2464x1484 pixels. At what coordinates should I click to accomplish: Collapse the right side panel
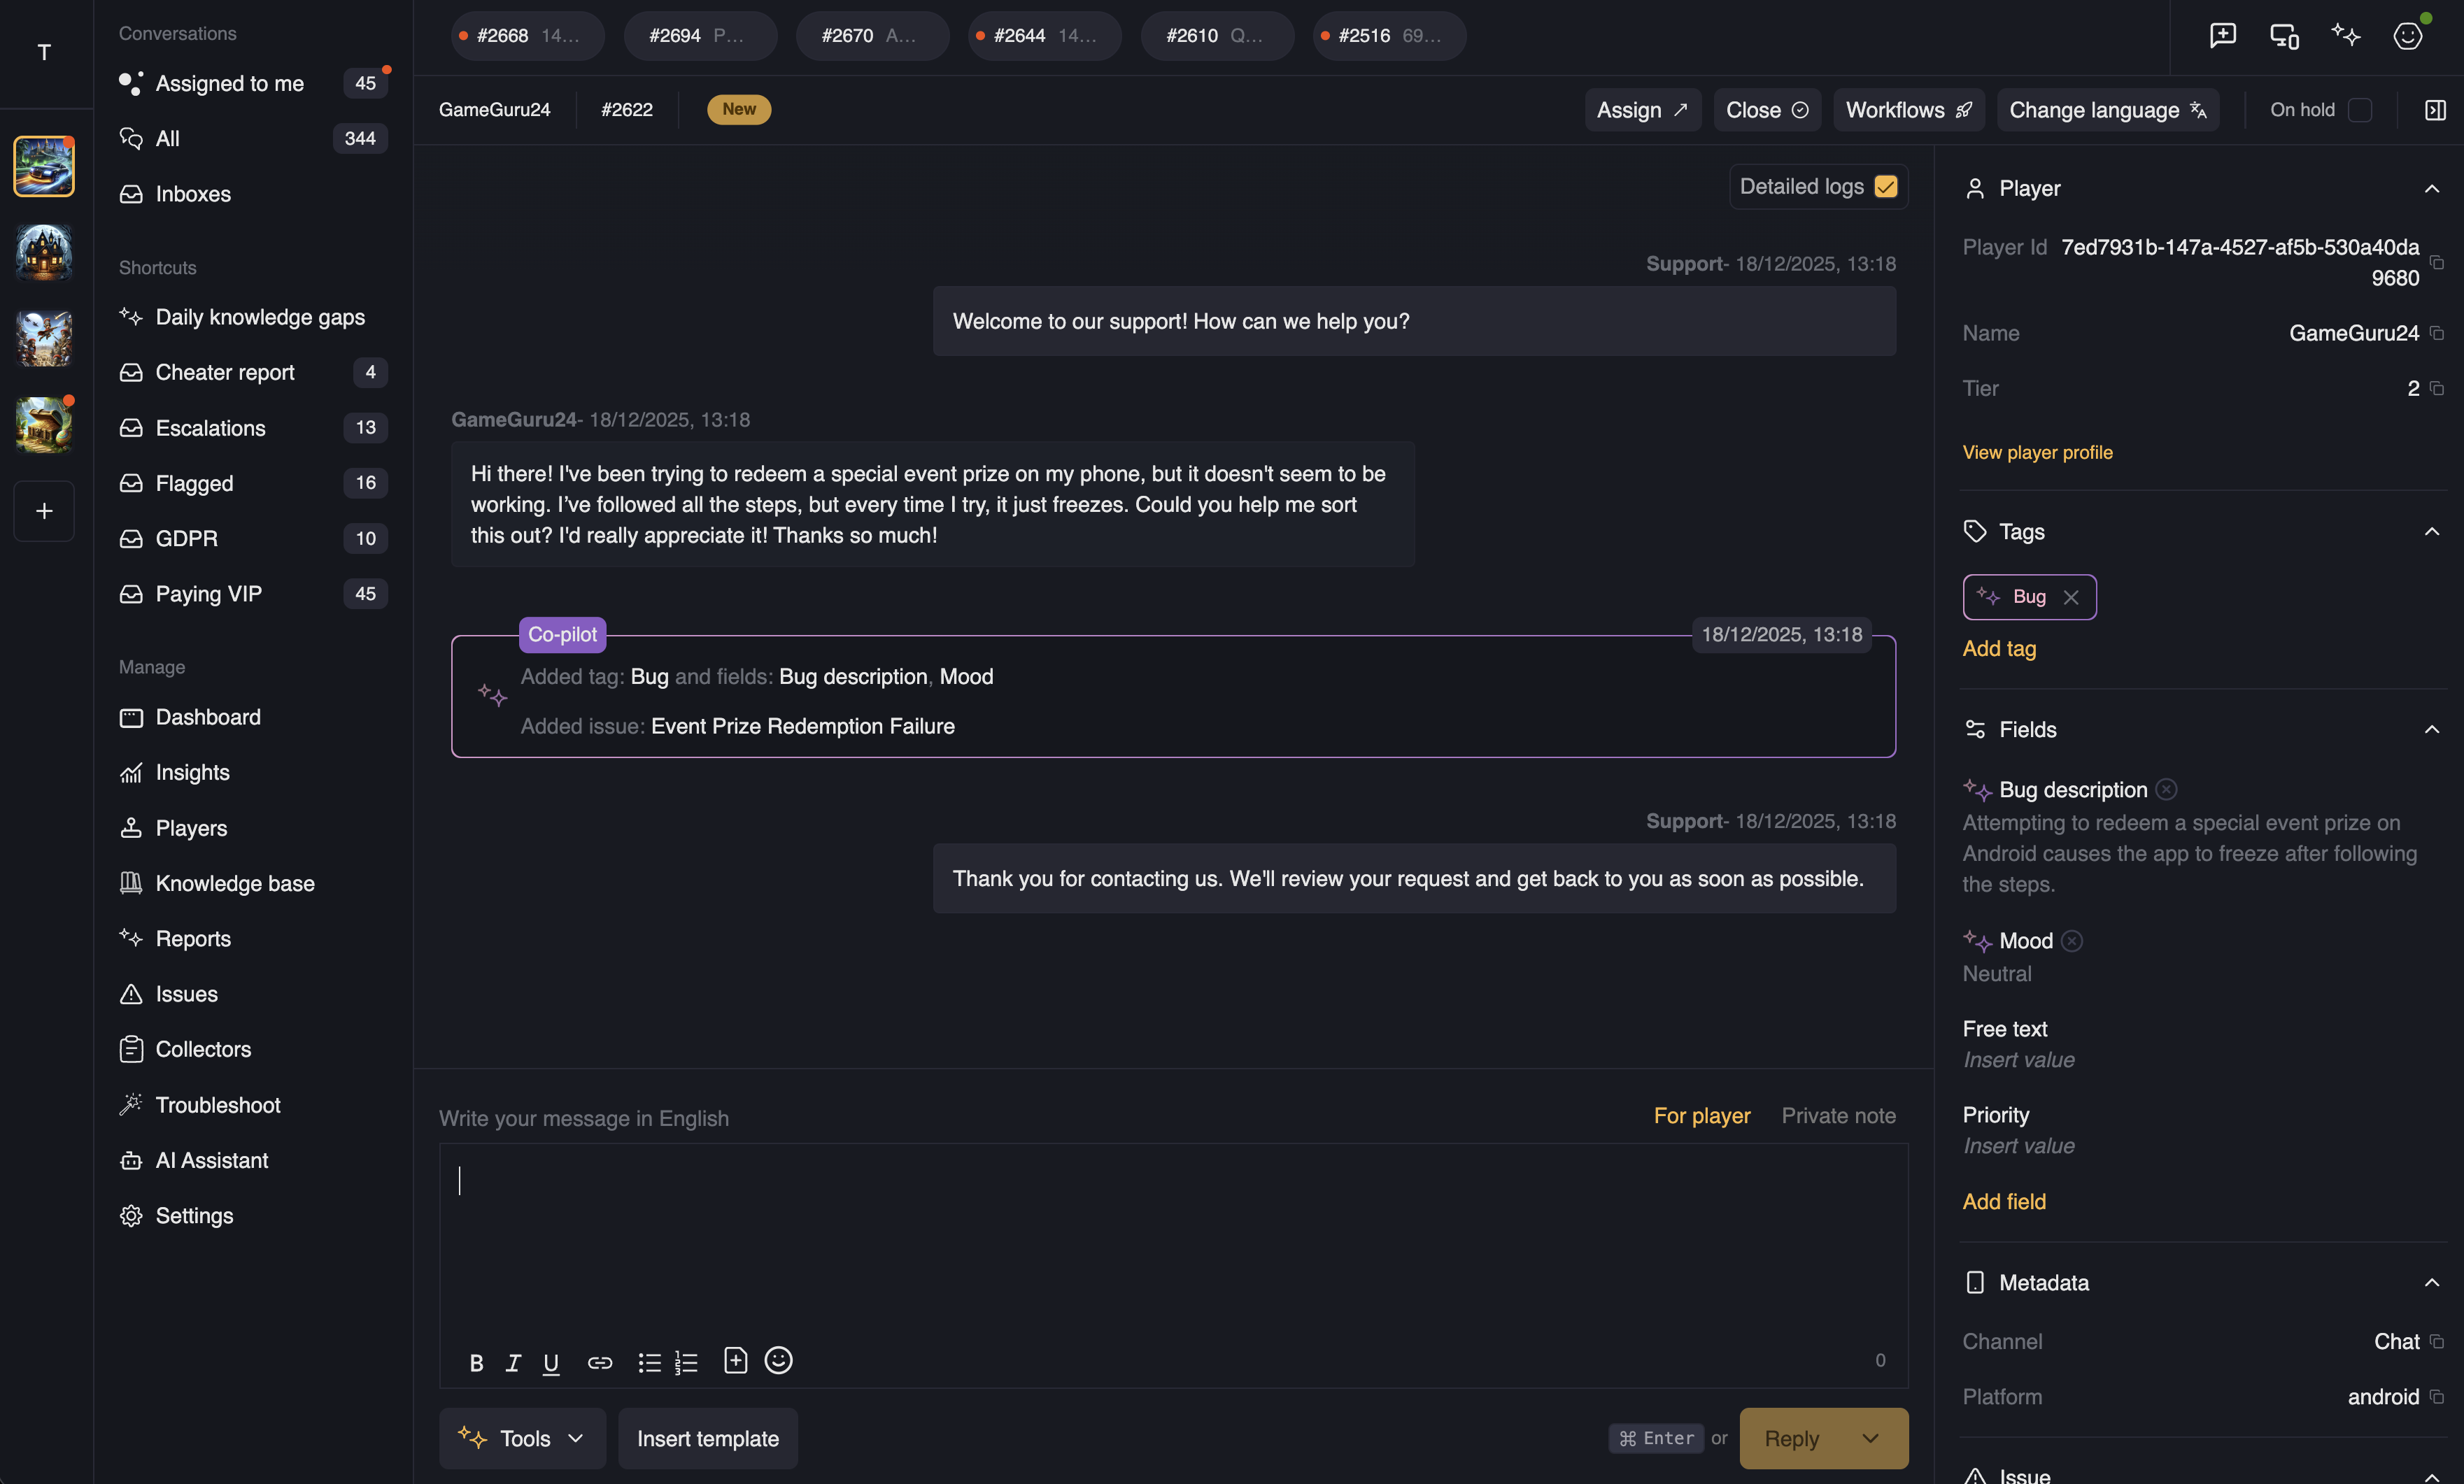[x=2436, y=110]
